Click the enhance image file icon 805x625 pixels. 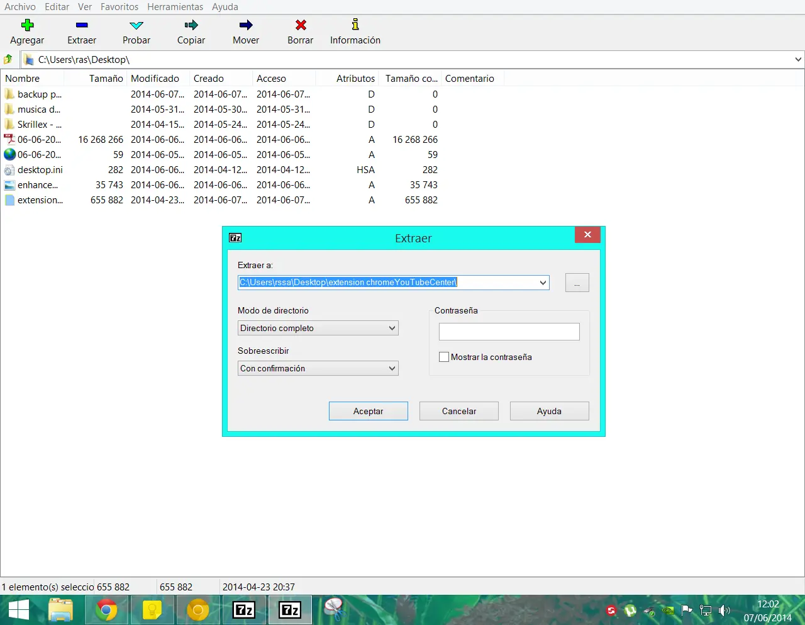pos(9,185)
